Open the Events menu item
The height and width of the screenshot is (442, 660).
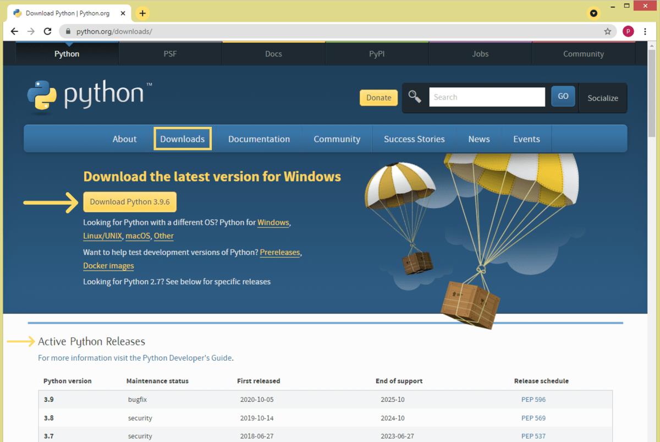tap(526, 139)
